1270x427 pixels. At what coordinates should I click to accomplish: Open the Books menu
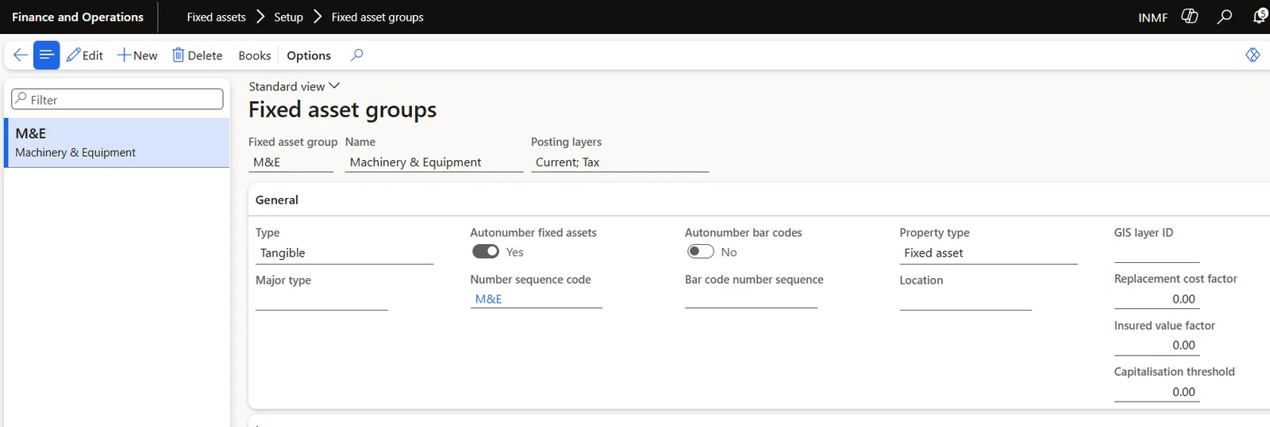pos(255,55)
